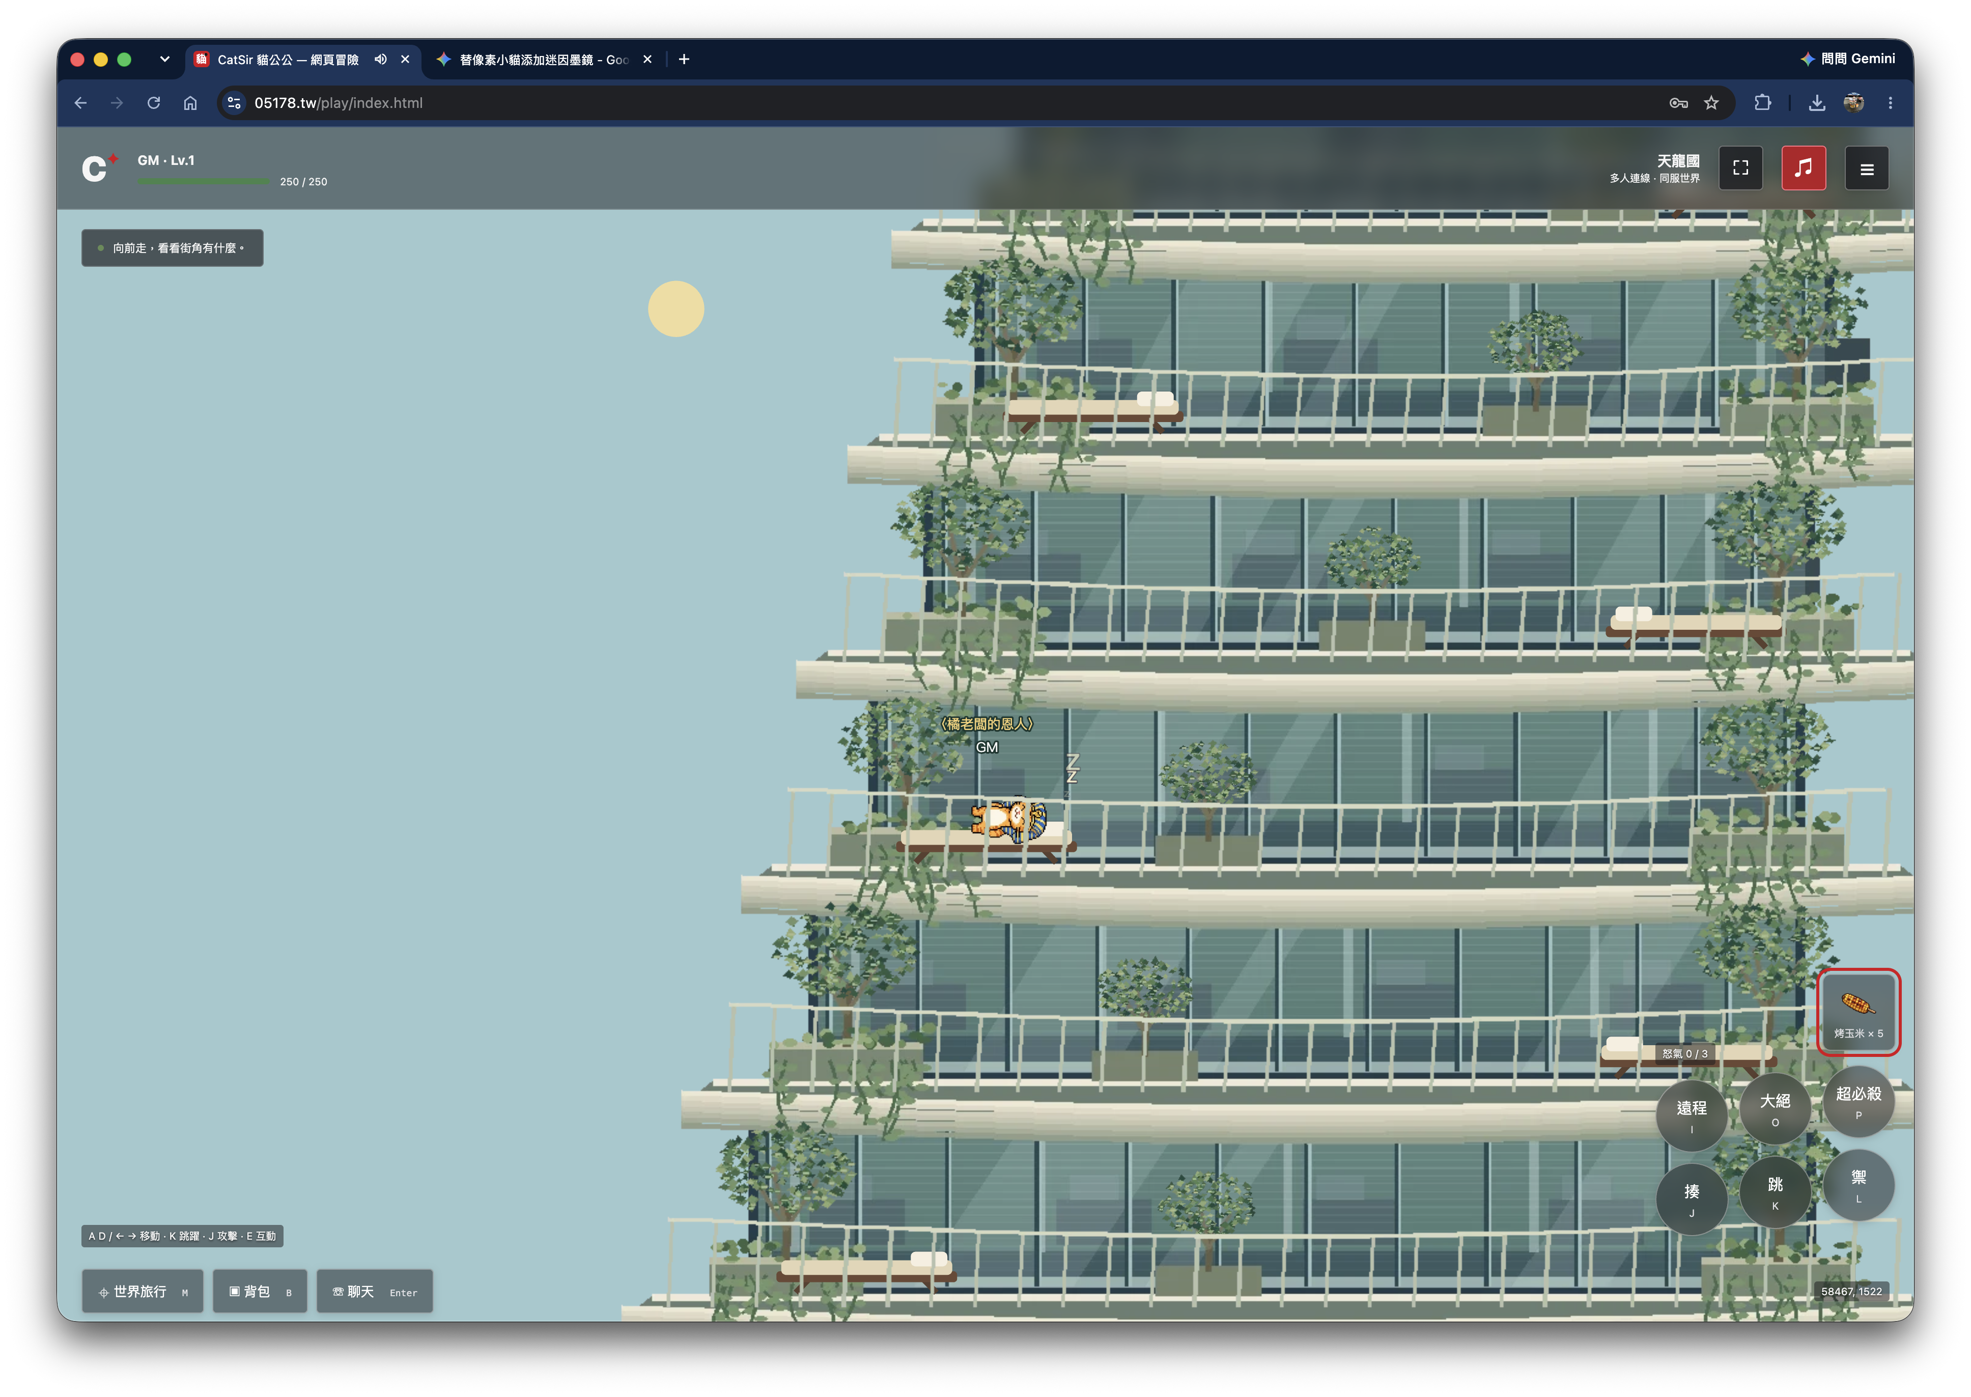
Task: Open the hamburger menu in the game header
Action: click(x=1866, y=169)
